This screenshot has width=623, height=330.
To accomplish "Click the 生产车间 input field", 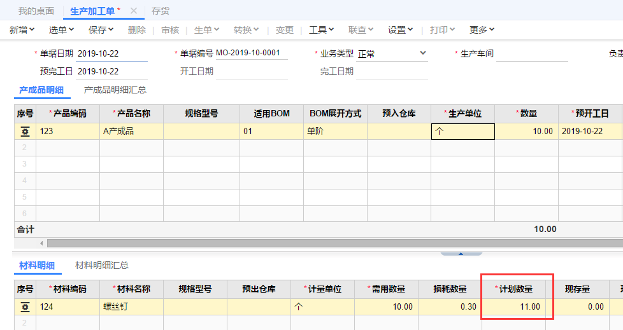I will pyautogui.click(x=531, y=53).
